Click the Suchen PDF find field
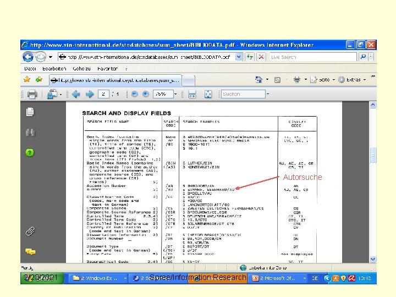 pyautogui.click(x=243, y=94)
